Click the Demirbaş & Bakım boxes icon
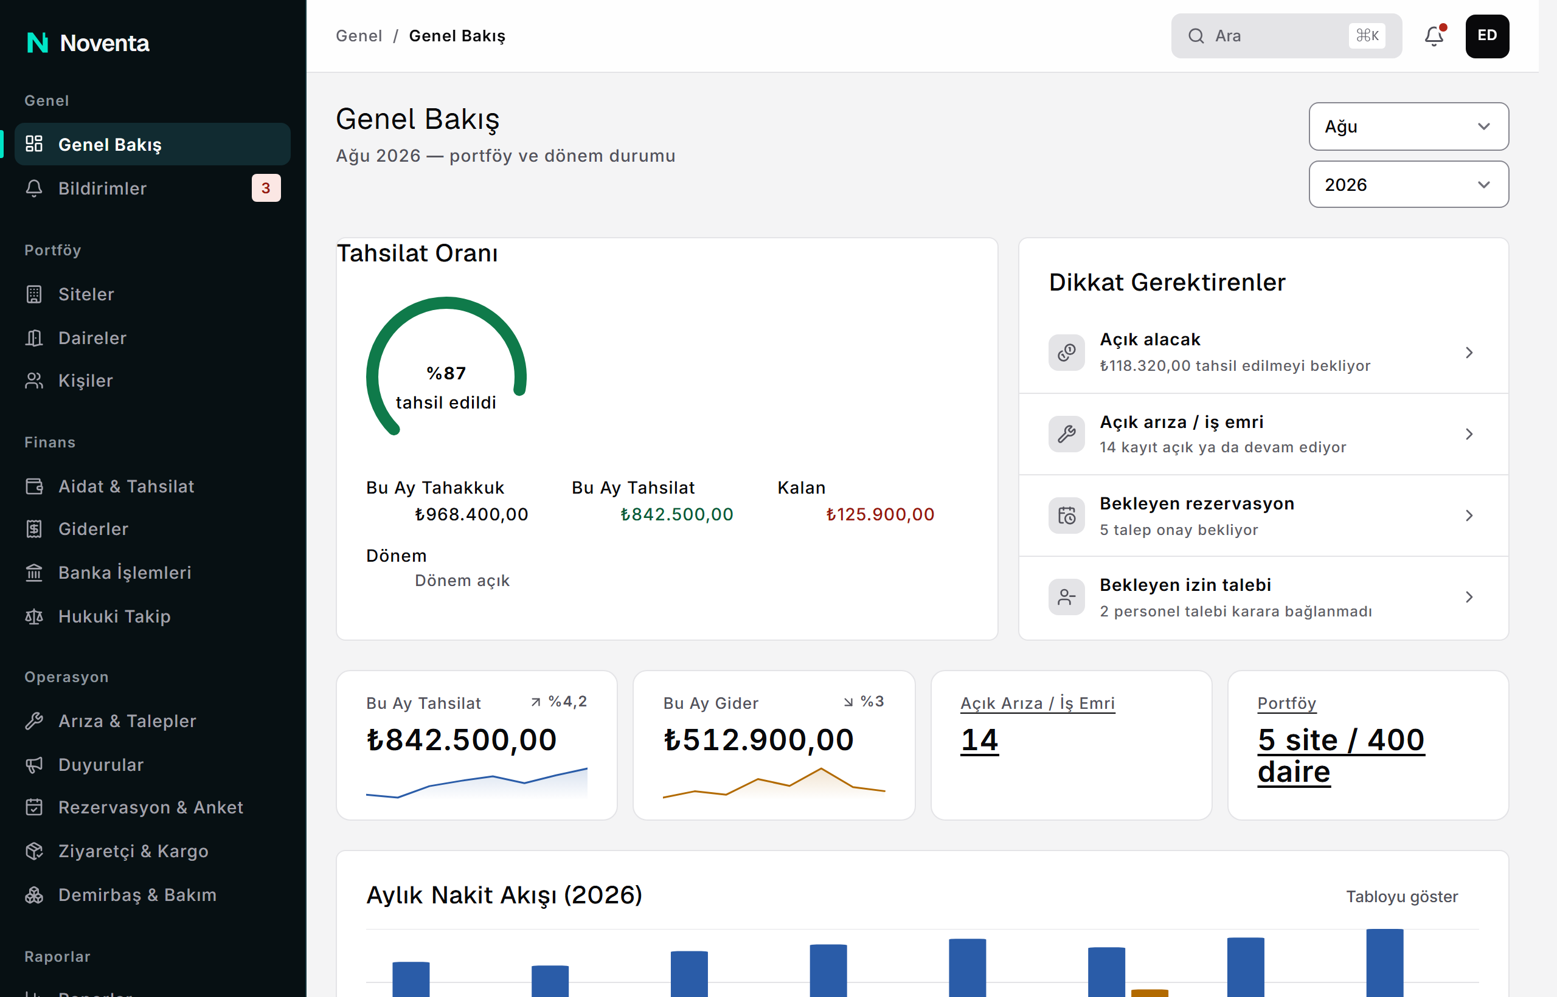 click(x=33, y=895)
